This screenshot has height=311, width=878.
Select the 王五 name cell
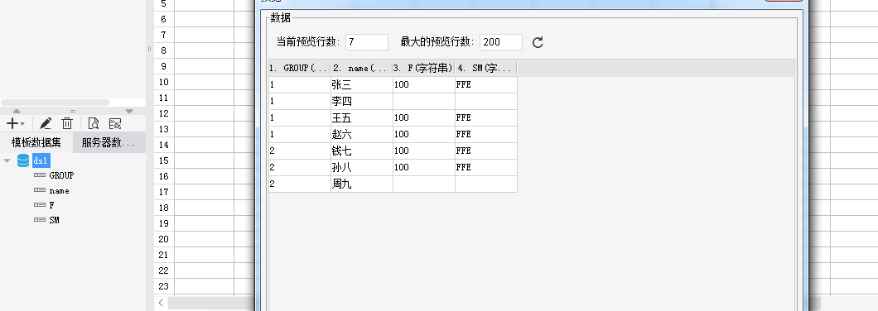click(x=362, y=118)
